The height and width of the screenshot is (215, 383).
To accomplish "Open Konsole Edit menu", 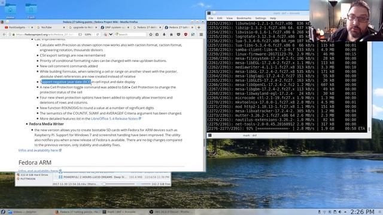I will pyautogui.click(x=220, y=19).
